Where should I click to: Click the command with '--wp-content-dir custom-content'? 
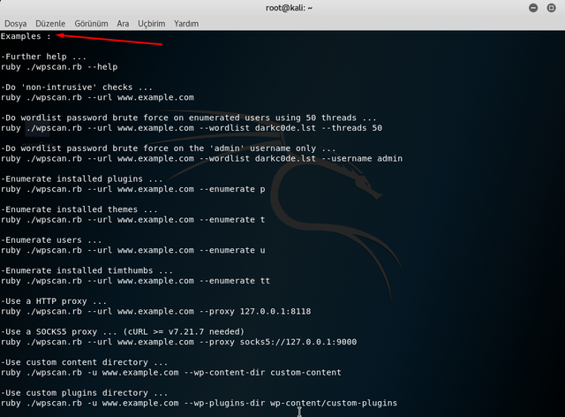coord(170,373)
